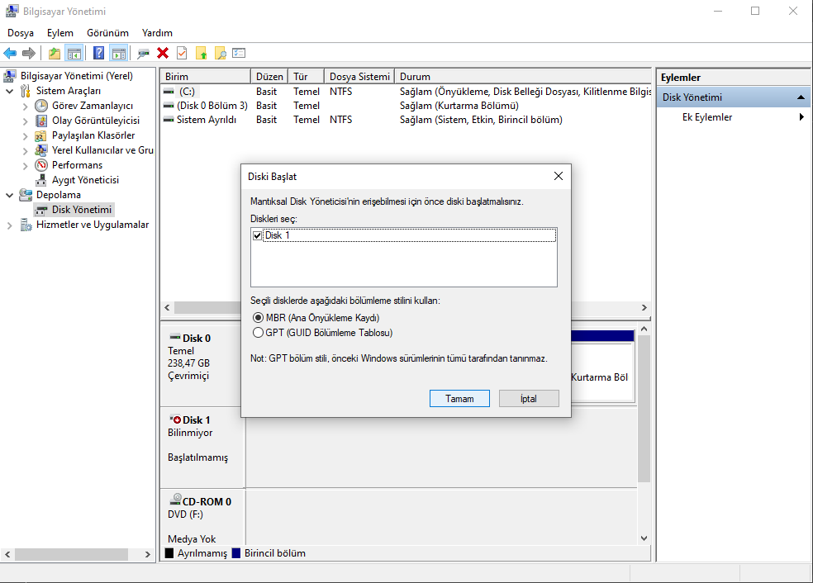
Task: Click the Sistem Ayrıldı volume row icon
Action: 169,119
